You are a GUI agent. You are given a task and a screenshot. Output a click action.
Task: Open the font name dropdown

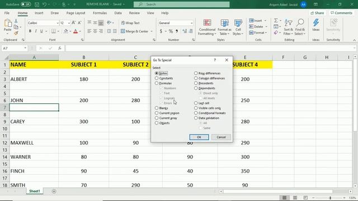click(58, 23)
